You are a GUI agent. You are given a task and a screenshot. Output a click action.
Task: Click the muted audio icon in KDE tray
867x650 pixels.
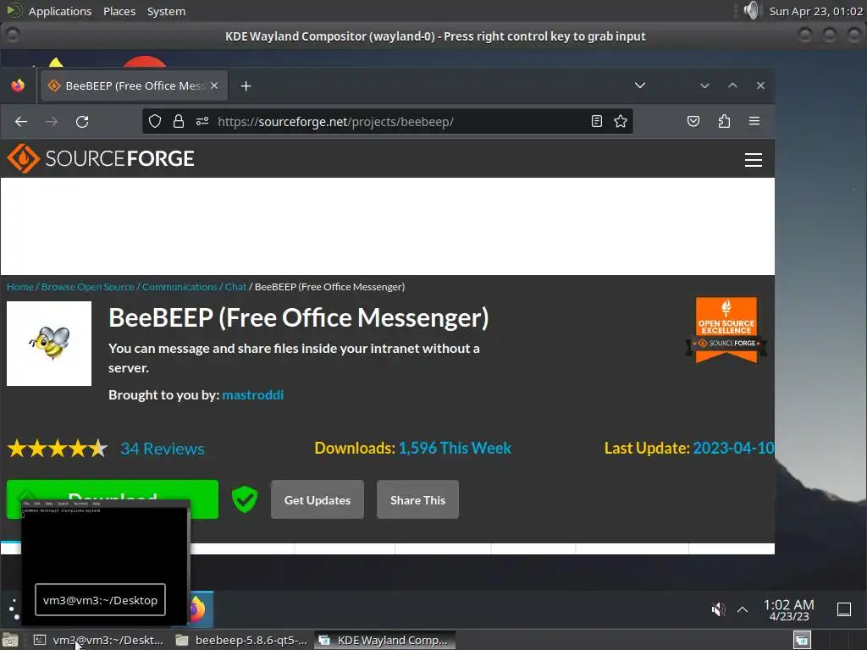(x=718, y=609)
